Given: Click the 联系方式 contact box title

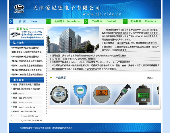Looking at the screenshot, I should coord(22,29).
